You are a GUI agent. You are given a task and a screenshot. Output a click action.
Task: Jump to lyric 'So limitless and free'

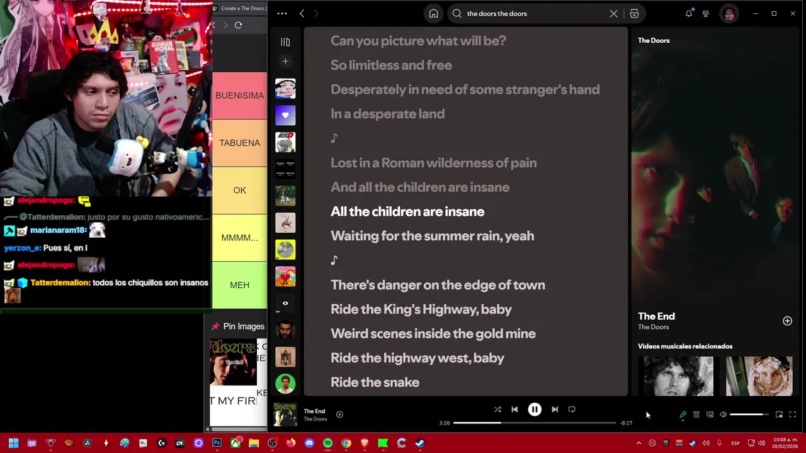pyautogui.click(x=391, y=65)
